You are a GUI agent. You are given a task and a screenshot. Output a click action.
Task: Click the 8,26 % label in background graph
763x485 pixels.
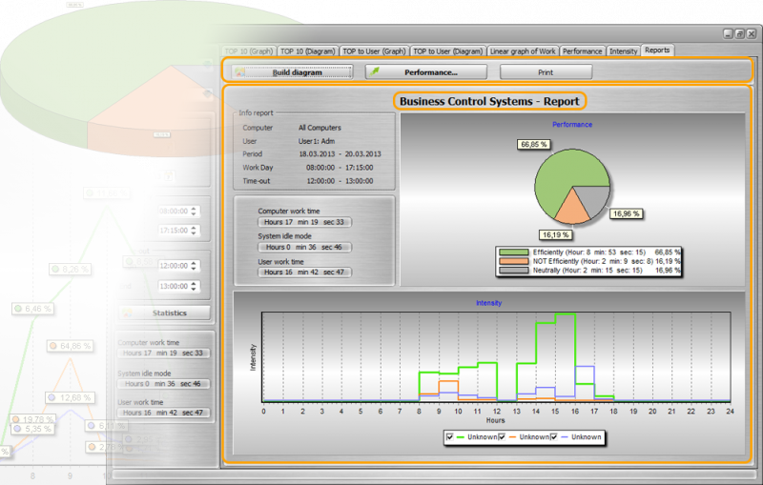click(x=71, y=270)
